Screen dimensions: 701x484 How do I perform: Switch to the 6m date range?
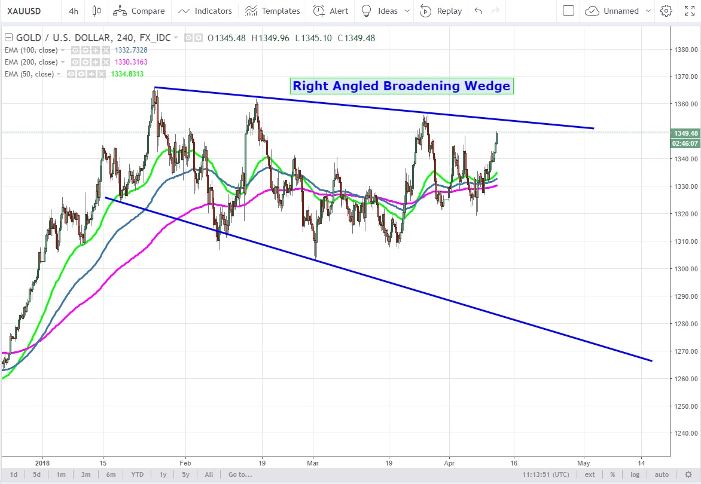[x=111, y=474]
